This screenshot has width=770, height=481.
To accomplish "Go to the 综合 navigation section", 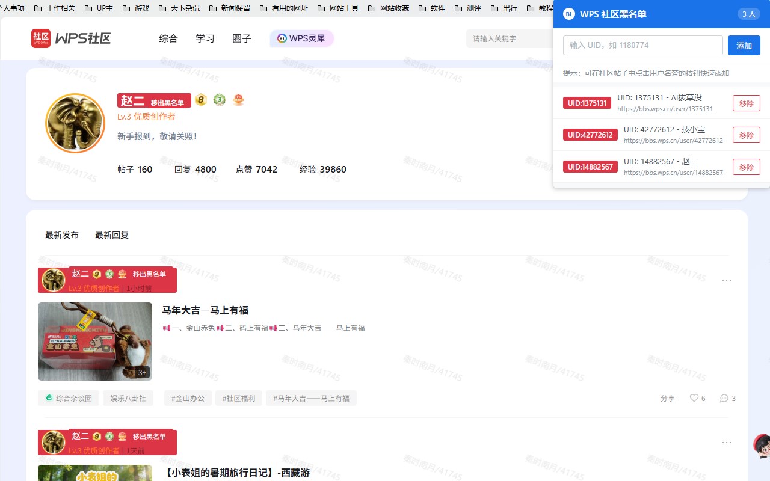I will pos(168,38).
